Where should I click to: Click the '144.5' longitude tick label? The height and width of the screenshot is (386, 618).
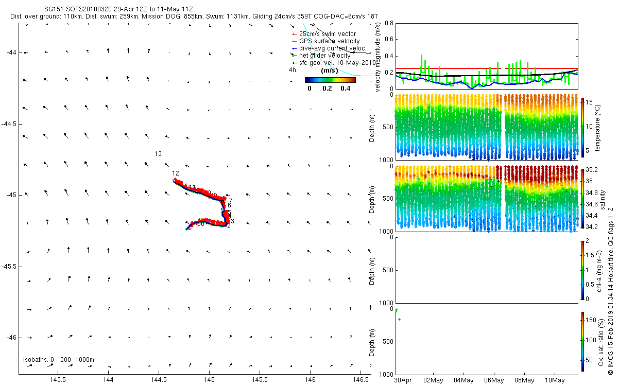[x=159, y=380]
